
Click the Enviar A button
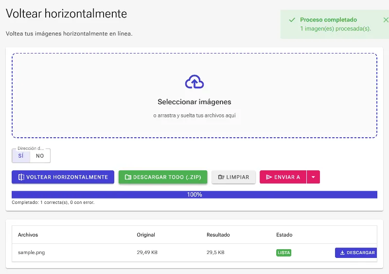[283, 177]
